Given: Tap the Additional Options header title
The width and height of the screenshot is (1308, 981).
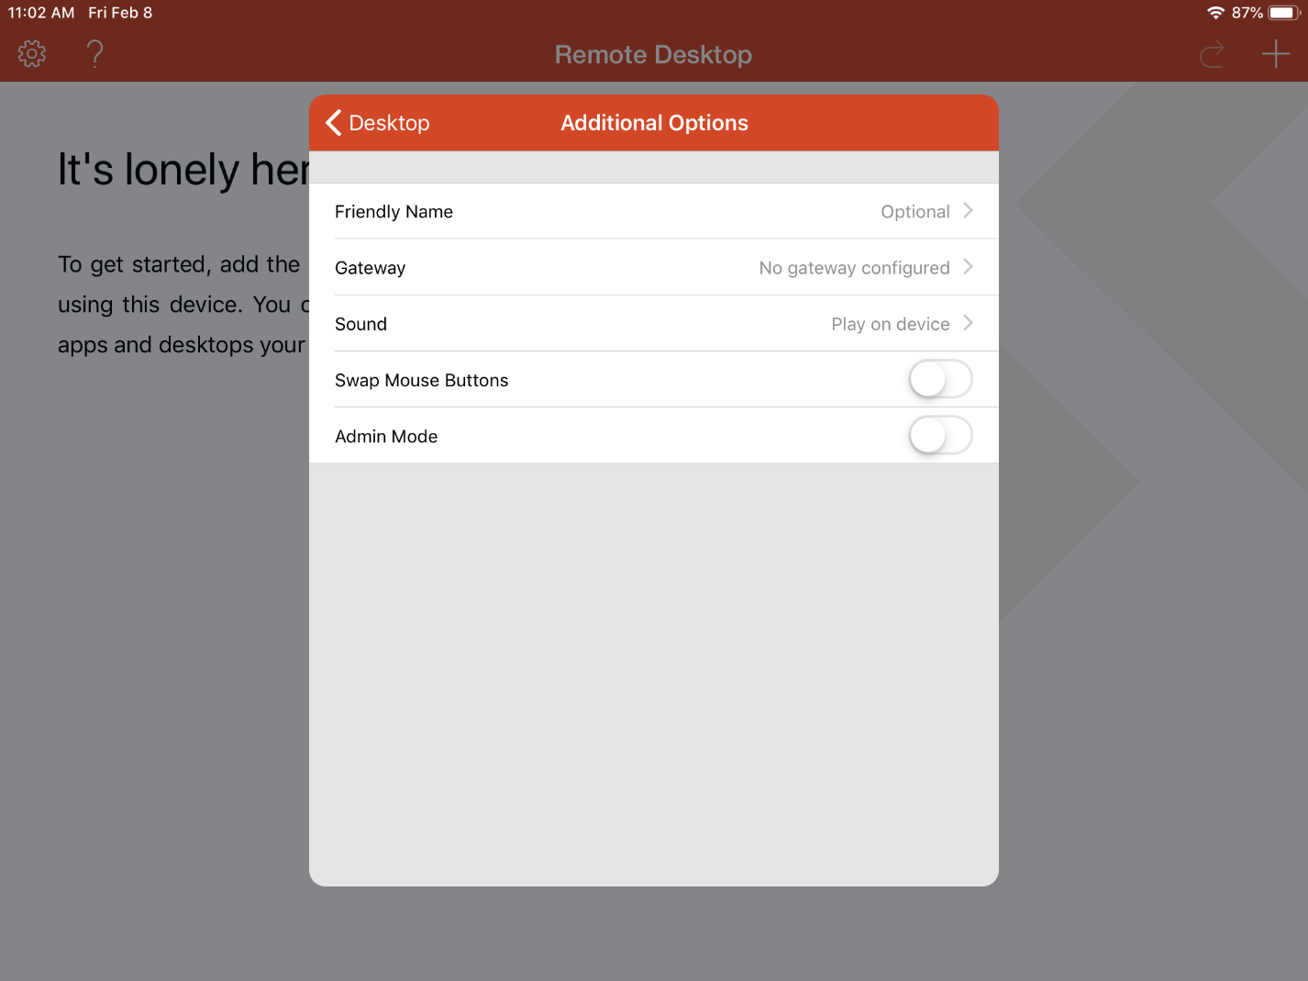Looking at the screenshot, I should tap(654, 123).
